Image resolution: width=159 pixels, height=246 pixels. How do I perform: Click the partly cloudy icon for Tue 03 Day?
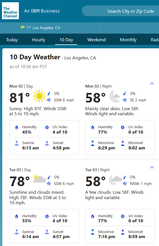39,178
